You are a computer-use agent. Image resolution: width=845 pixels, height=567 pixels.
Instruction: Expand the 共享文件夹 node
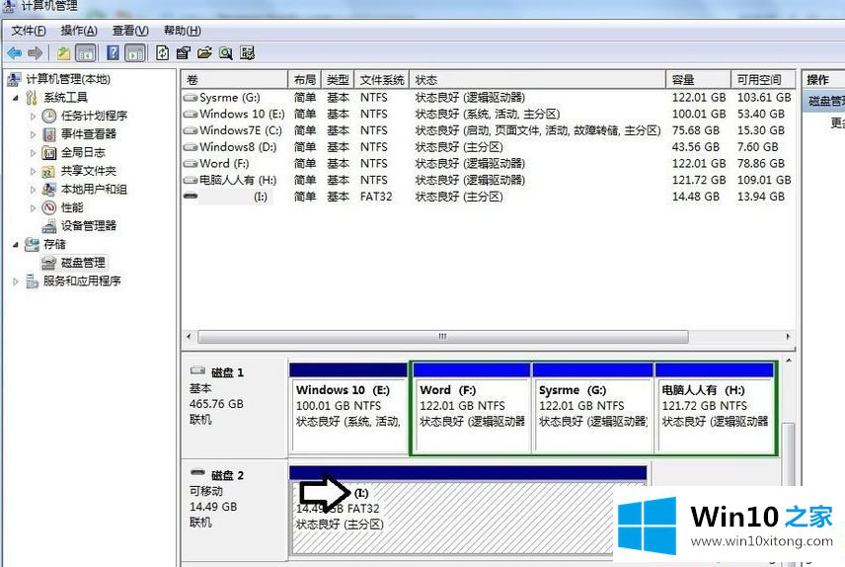tap(33, 171)
